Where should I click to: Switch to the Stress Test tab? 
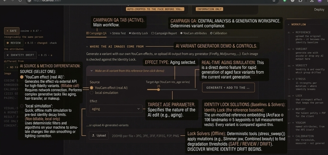(118, 33)
